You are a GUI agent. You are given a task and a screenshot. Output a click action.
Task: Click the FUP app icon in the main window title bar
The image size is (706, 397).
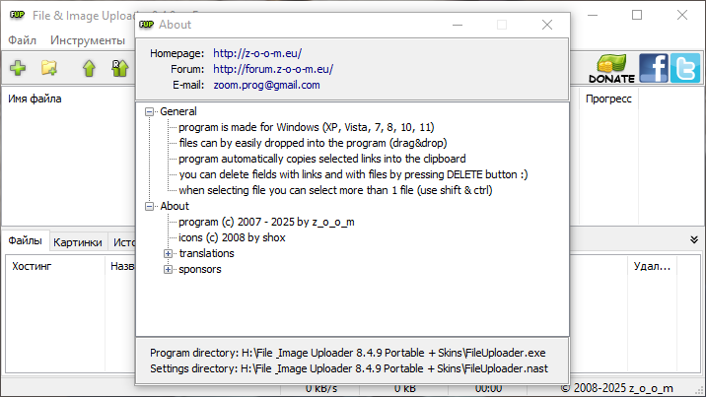(x=17, y=15)
